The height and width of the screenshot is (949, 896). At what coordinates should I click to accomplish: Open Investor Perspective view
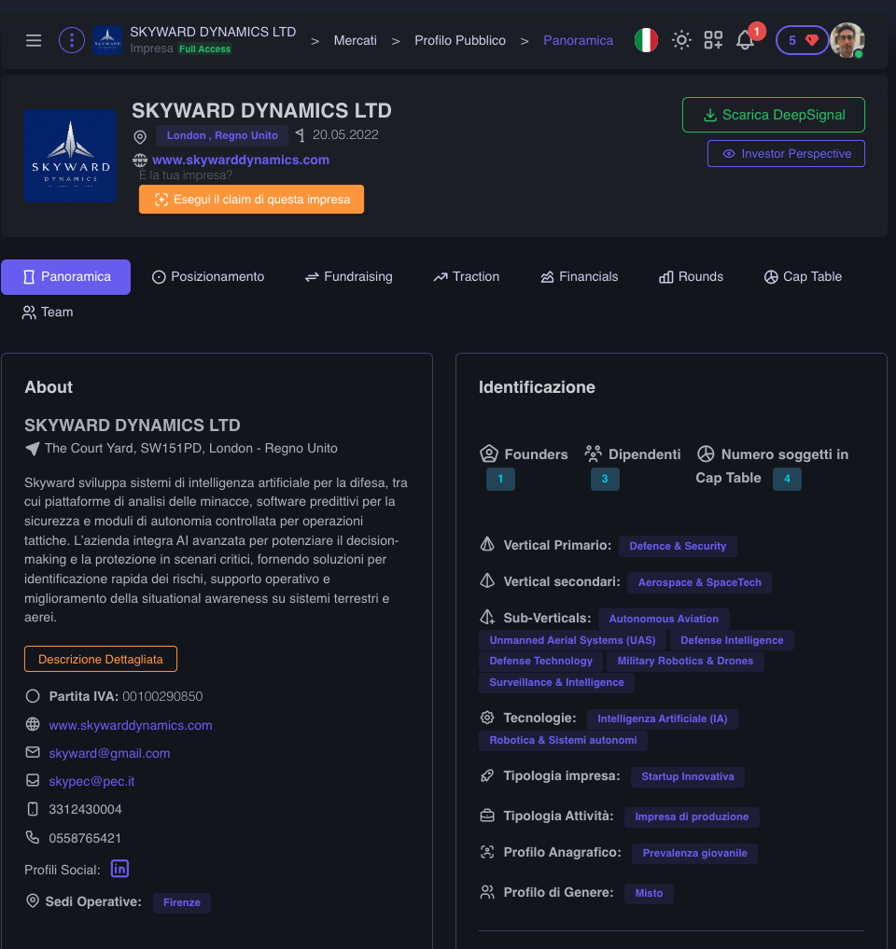[786, 154]
